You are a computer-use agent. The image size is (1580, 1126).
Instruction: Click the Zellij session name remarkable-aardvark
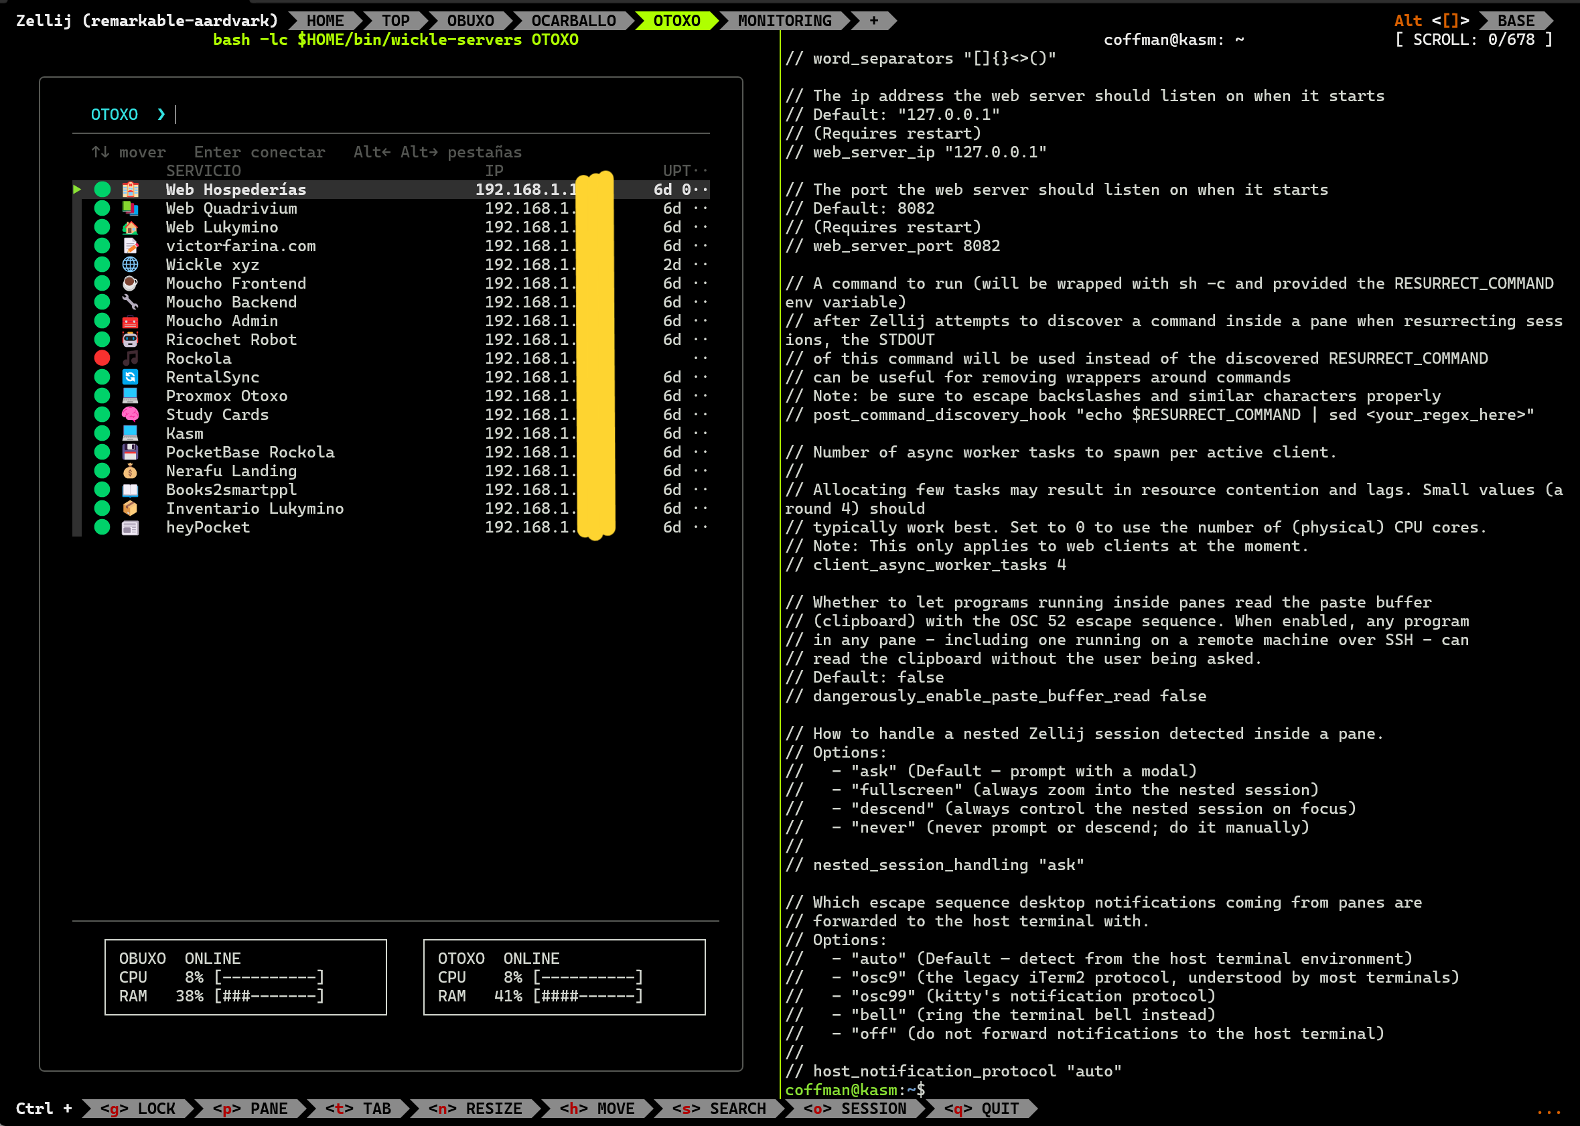tap(179, 21)
